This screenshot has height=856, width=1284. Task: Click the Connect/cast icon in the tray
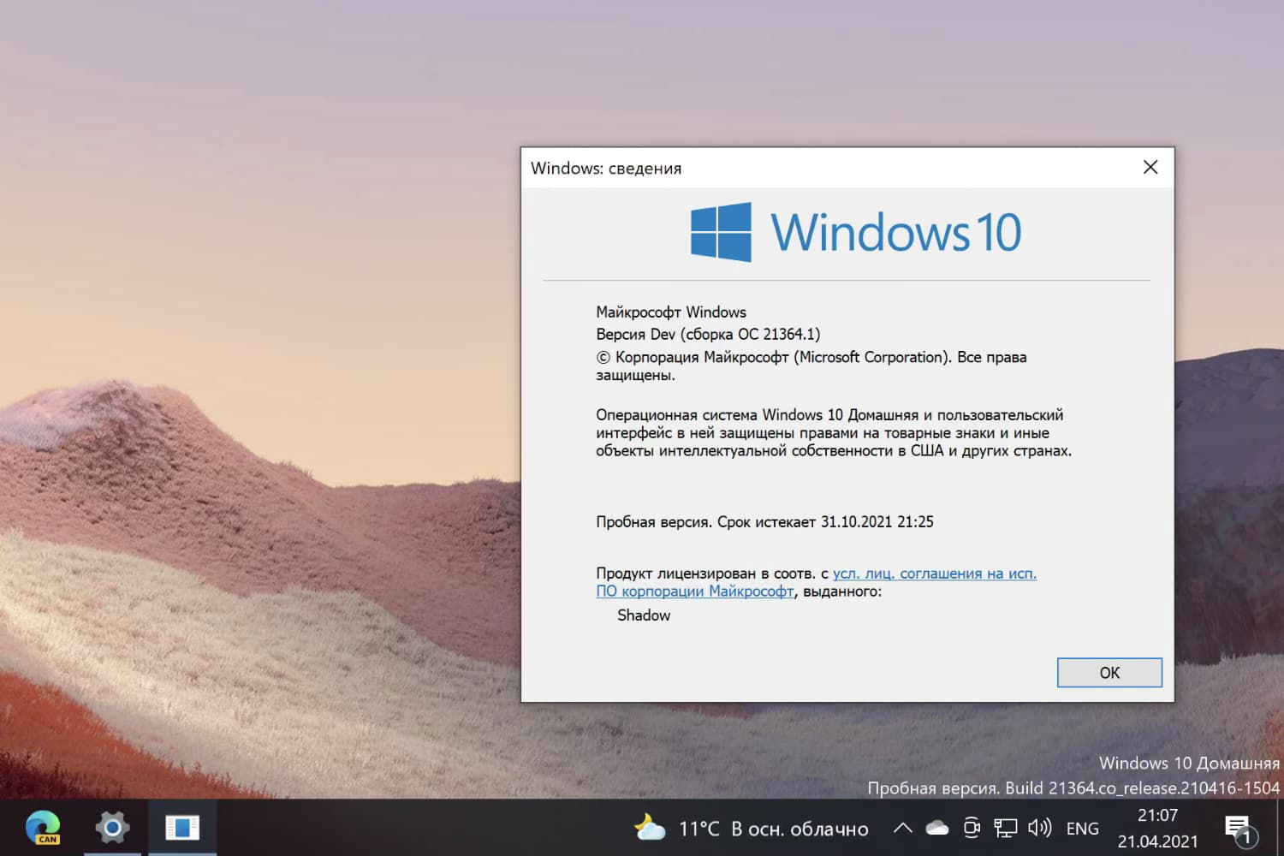pyautogui.click(x=972, y=828)
